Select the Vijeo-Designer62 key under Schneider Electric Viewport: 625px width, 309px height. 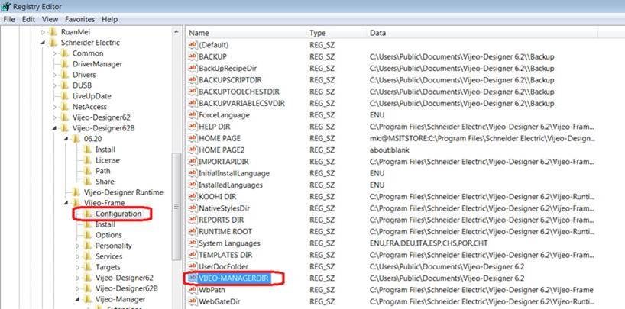pos(102,117)
